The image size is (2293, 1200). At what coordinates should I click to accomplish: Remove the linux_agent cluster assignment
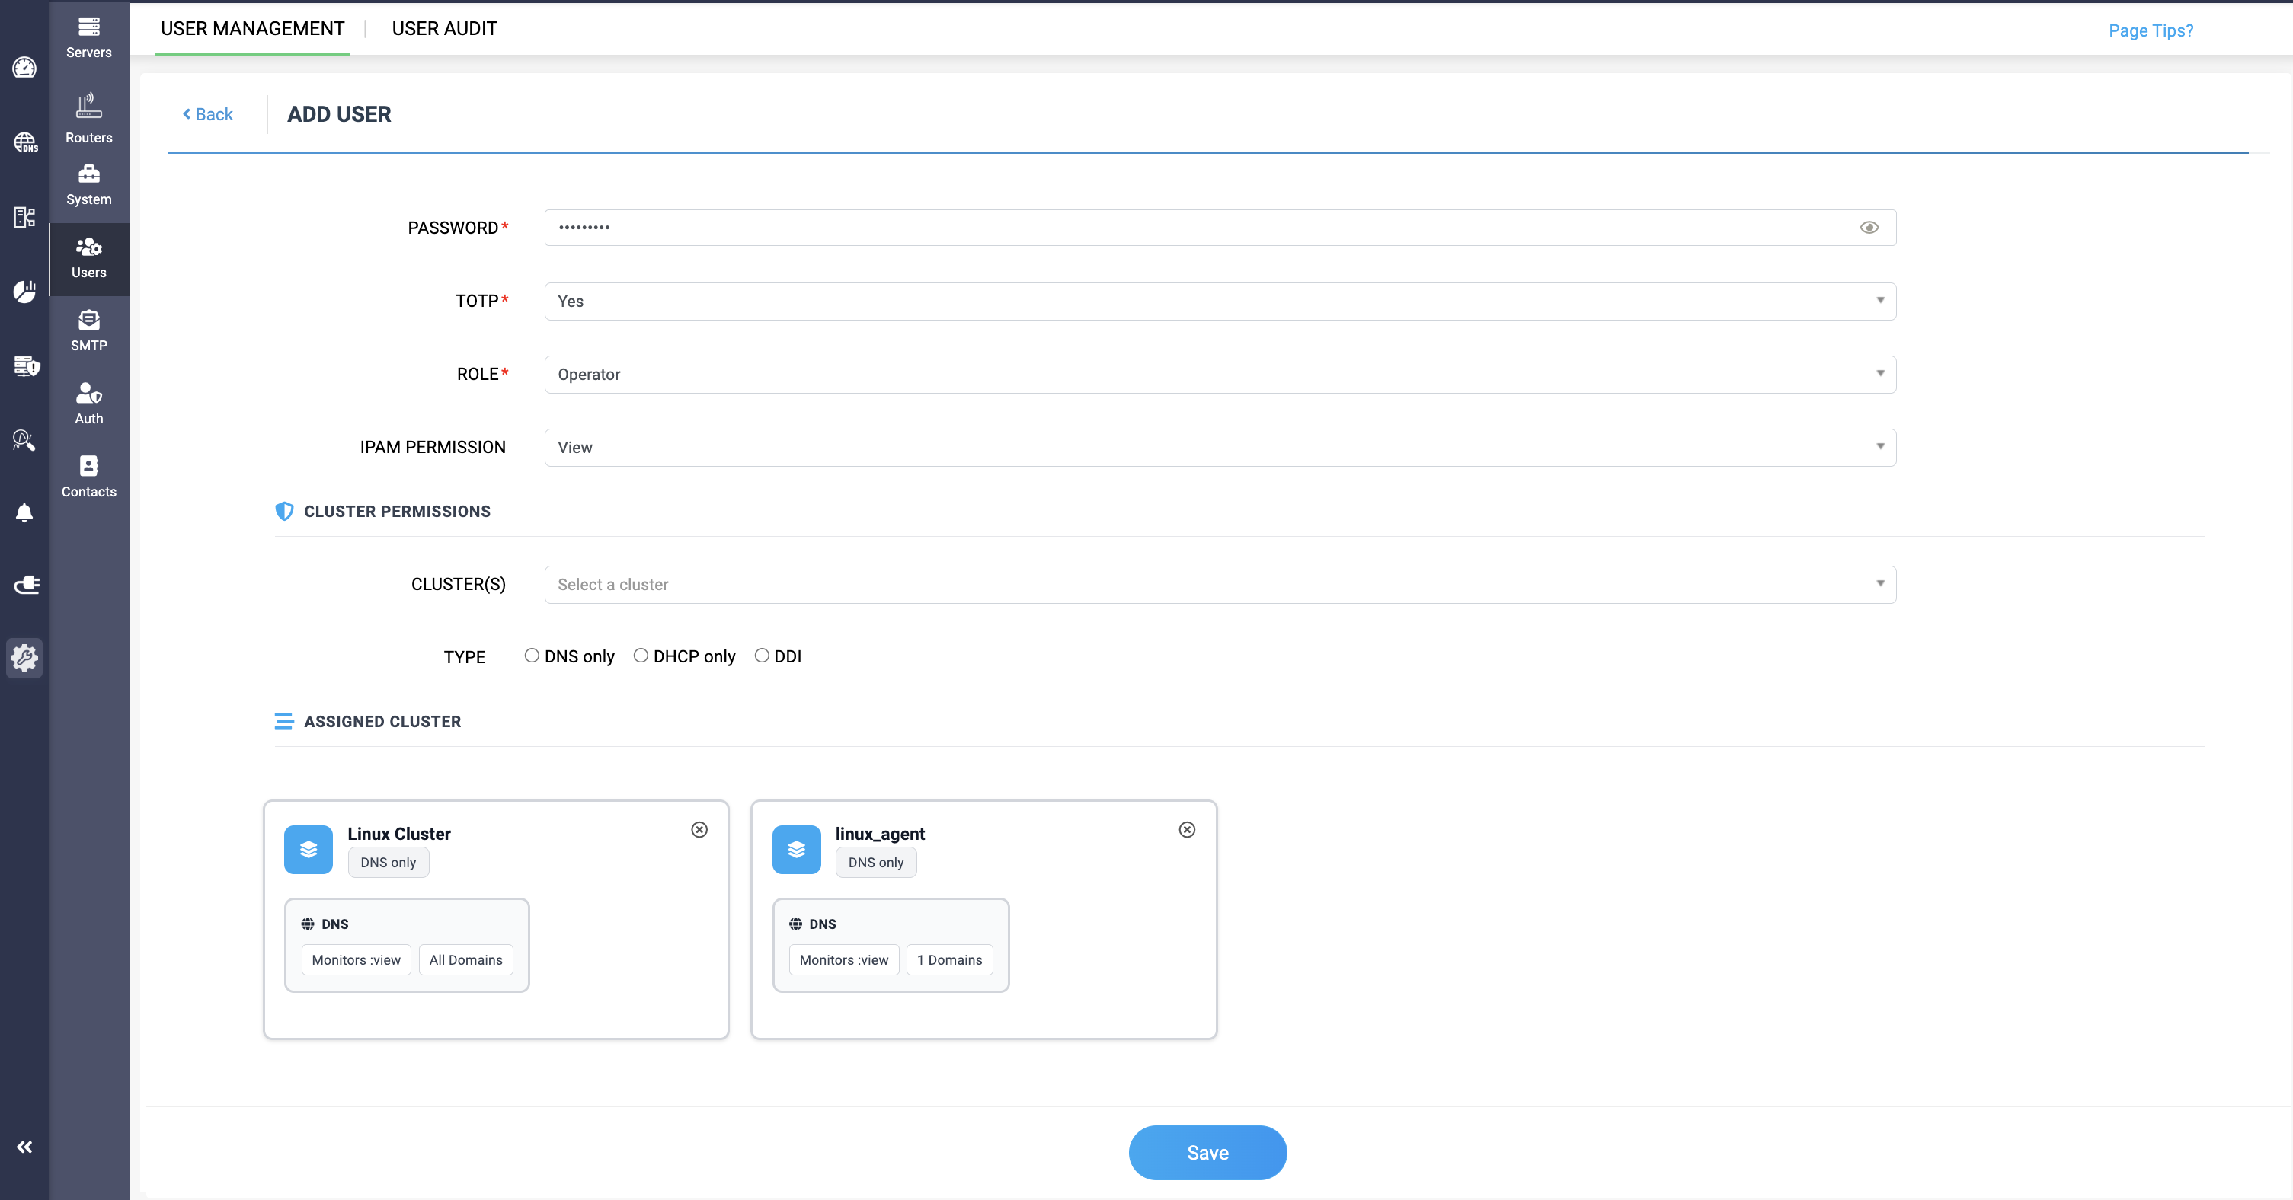click(x=1187, y=829)
